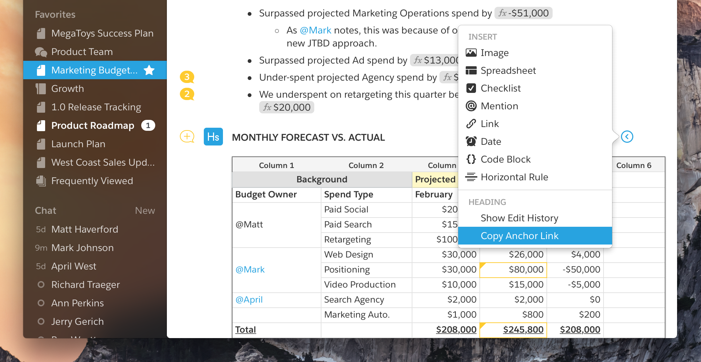Choose Show Edit History
The image size is (701, 362).
click(519, 218)
